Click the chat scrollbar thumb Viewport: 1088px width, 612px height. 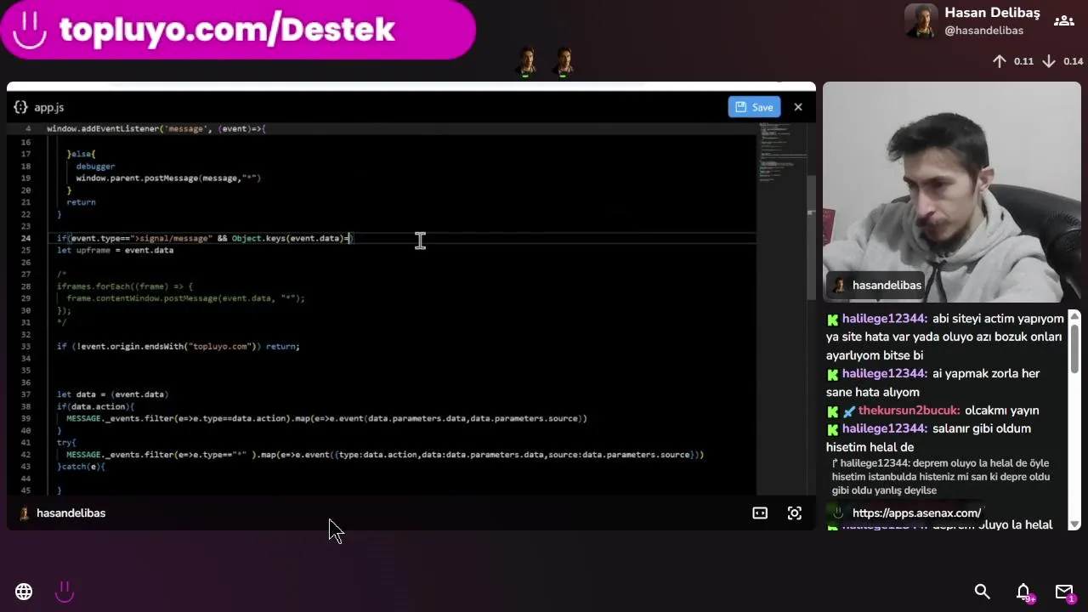[1074, 348]
